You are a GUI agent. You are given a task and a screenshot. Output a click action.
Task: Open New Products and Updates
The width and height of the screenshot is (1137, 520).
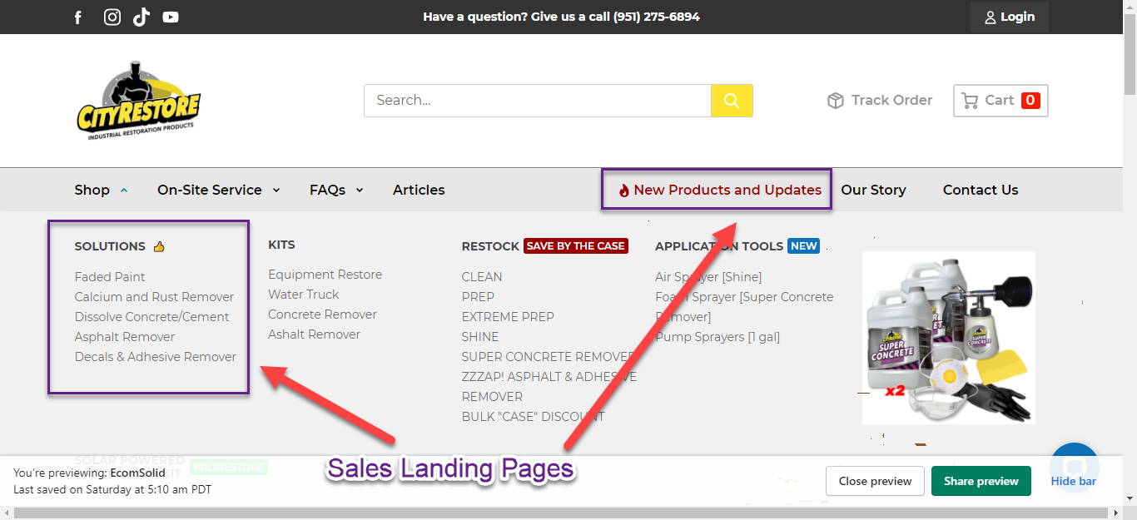[x=720, y=190]
